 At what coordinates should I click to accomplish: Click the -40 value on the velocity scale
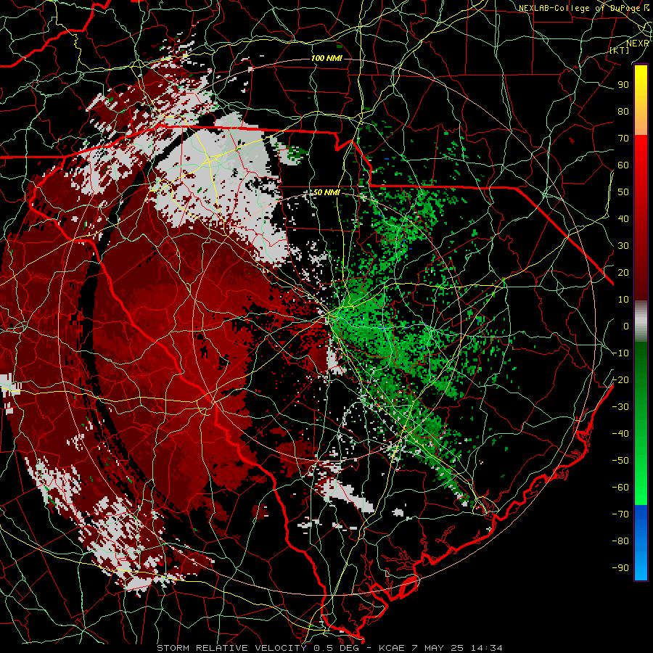tap(620, 434)
